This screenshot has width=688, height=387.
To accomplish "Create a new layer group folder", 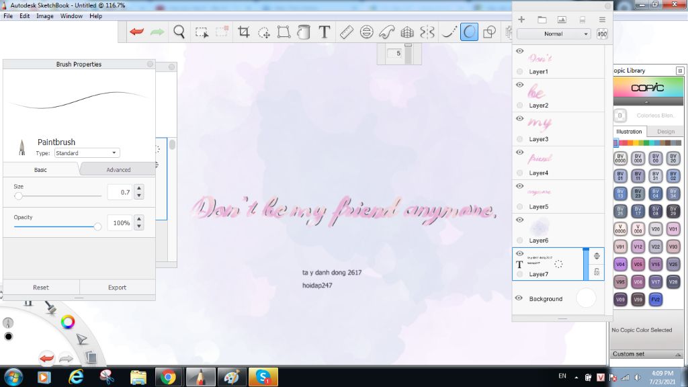I will (542, 19).
